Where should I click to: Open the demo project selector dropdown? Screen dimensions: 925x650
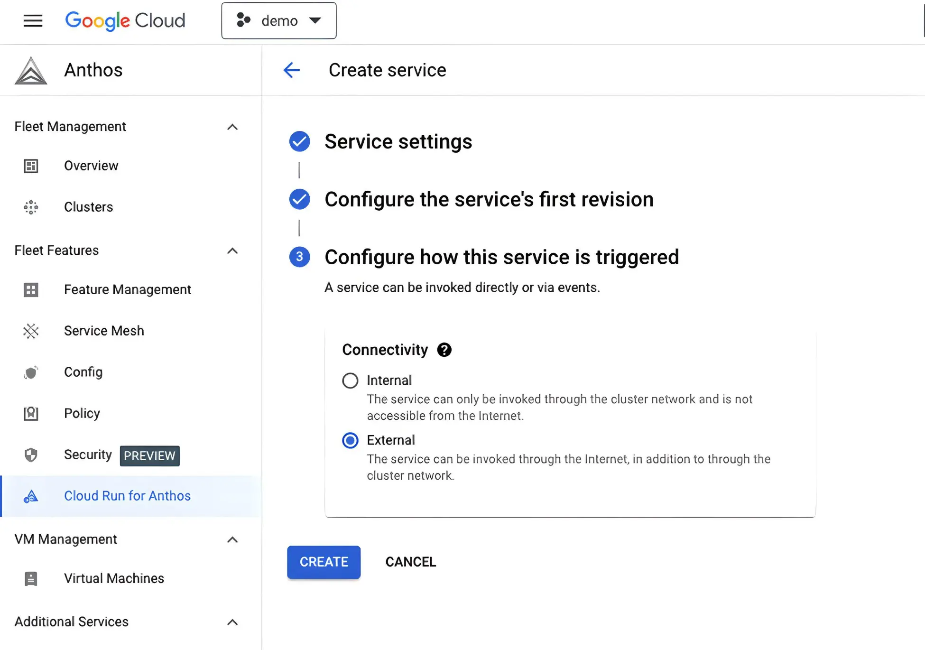[x=279, y=21]
